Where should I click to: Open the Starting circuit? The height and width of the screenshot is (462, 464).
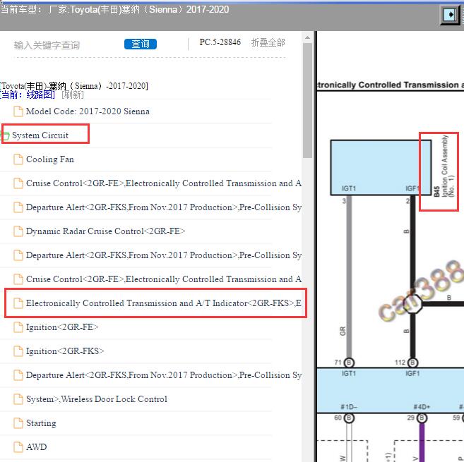[41, 423]
